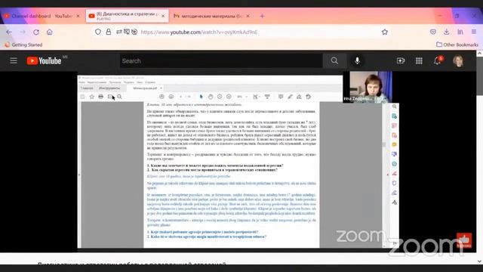Image resolution: width=483 pixels, height=272 pixels.
Task: Close the Диагностика и стратегии tab
Action: click(163, 16)
